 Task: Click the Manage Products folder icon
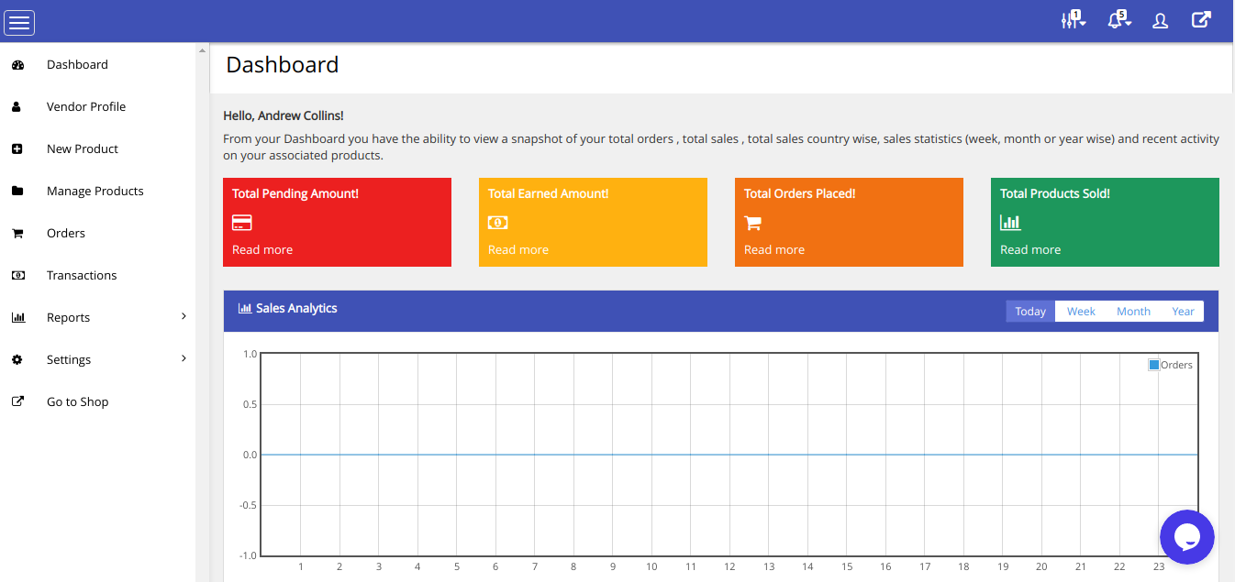pos(17,192)
